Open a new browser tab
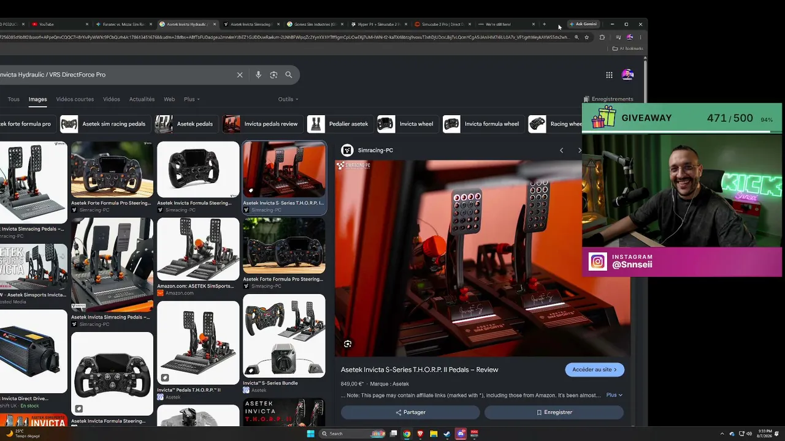The height and width of the screenshot is (441, 785). (x=544, y=24)
